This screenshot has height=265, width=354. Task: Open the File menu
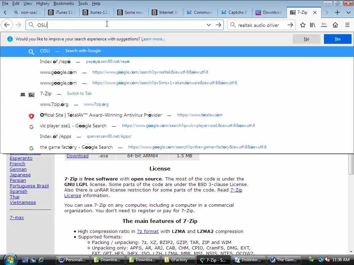(x=5, y=3)
